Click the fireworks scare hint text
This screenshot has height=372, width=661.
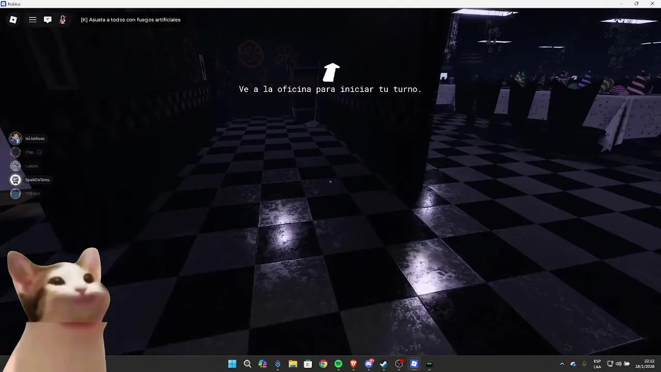(131, 20)
